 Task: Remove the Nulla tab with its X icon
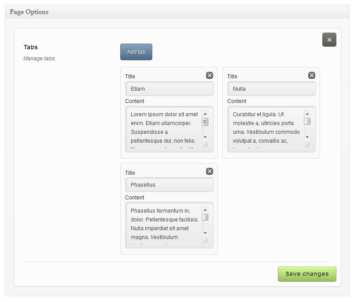312,75
